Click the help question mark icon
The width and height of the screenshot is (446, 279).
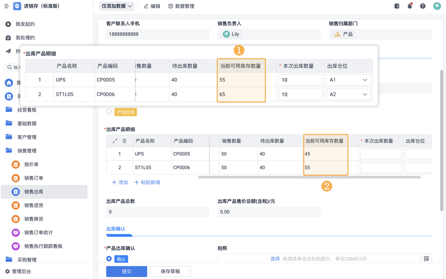coord(423,6)
